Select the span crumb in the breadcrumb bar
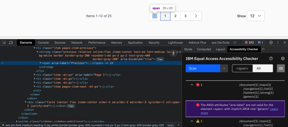Image resolution: width=288 pixels, height=127 pixels. [x=170, y=125]
